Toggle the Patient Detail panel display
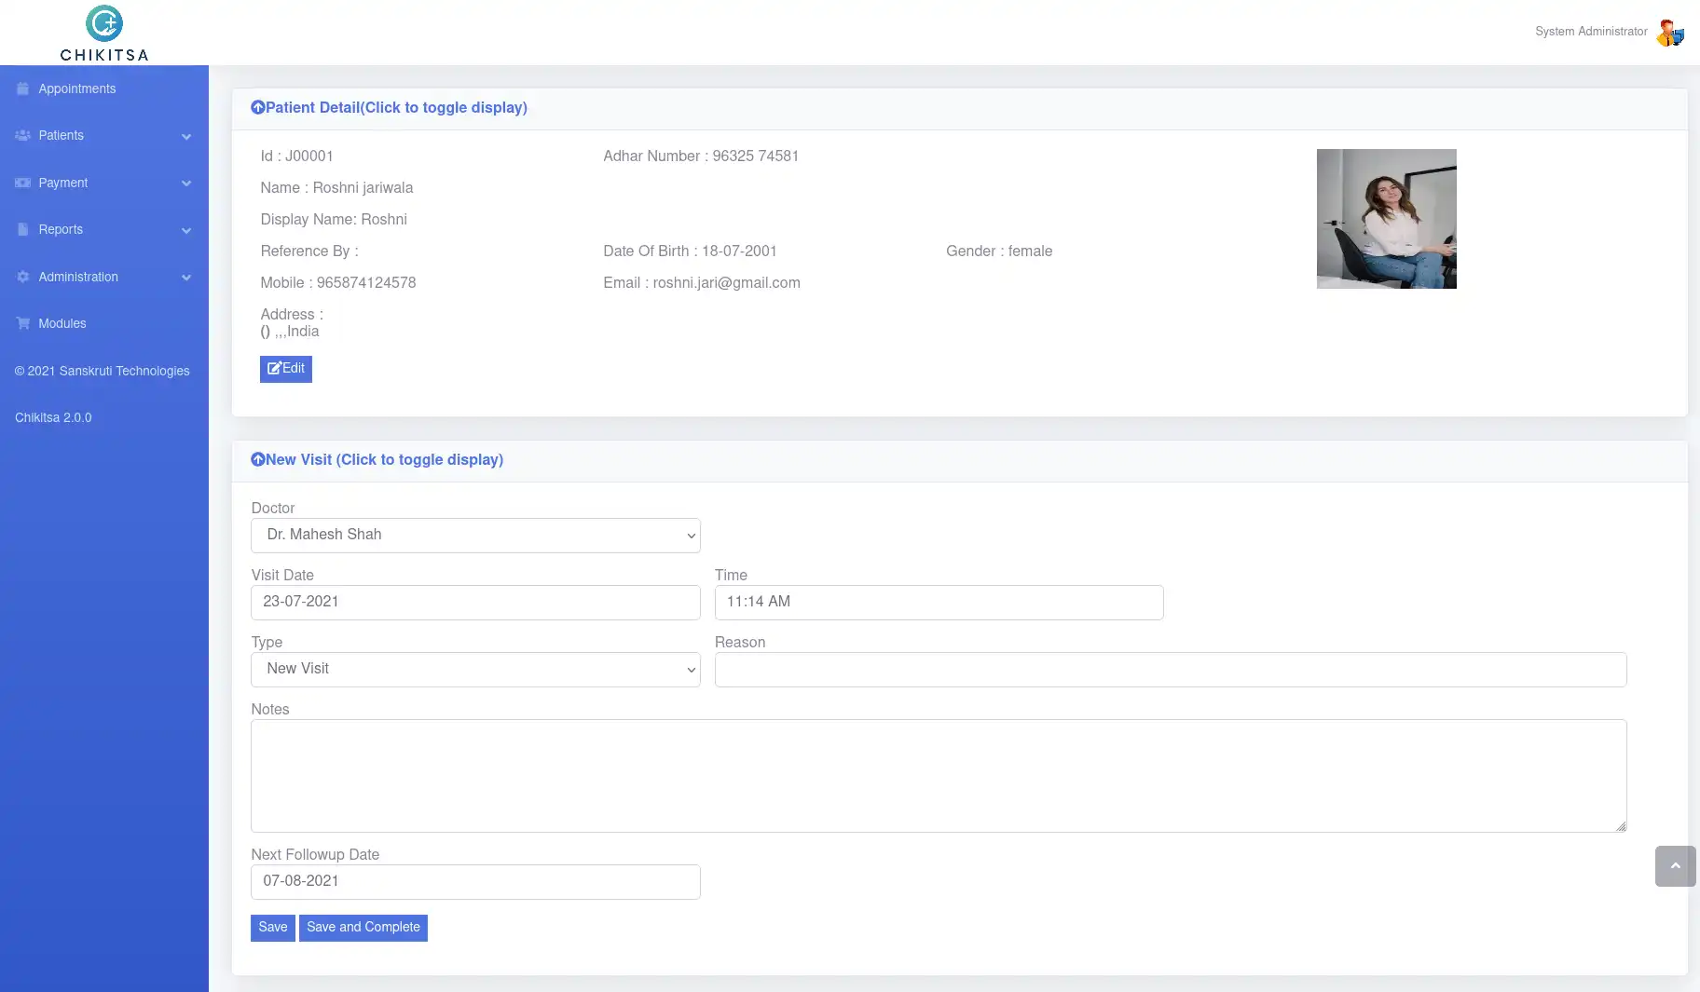Image resolution: width=1700 pixels, height=992 pixels. click(x=389, y=108)
